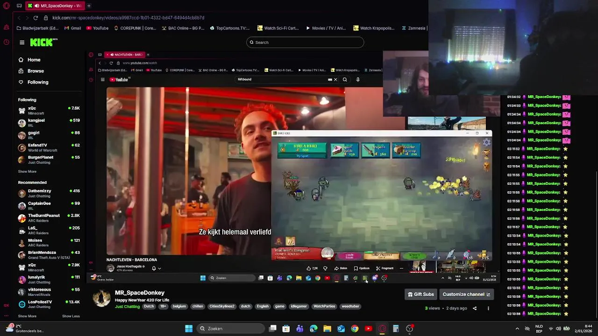Viewport: 598px width, 336px height.
Task: Open viktoreeous' Marvel Rivals channel
Action: [49, 292]
